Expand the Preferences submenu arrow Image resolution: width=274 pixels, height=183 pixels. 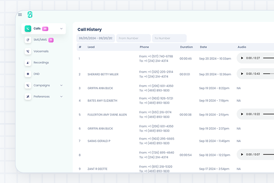[x=61, y=97]
